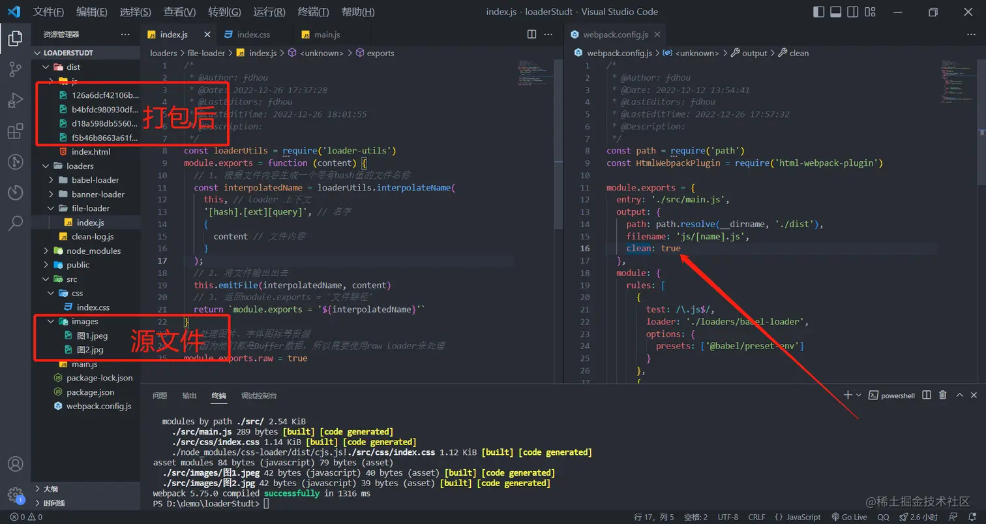Split the terminal
986x524 pixels.
click(x=926, y=395)
